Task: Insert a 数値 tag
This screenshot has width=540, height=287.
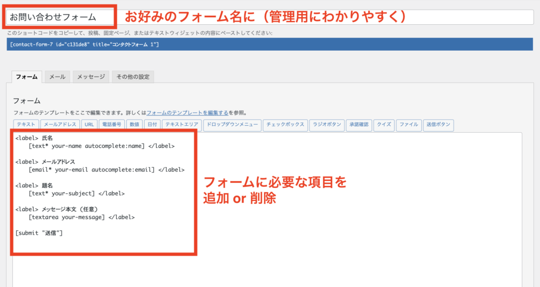Action: click(x=134, y=125)
